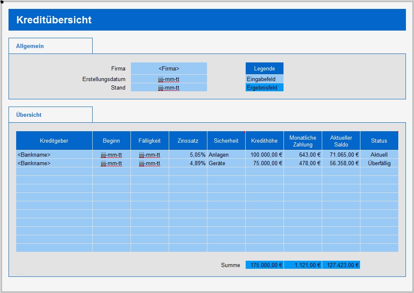Click the Summe total 175.000,00 €
Image resolution: width=414 pixels, height=293 pixels.
coord(264,265)
